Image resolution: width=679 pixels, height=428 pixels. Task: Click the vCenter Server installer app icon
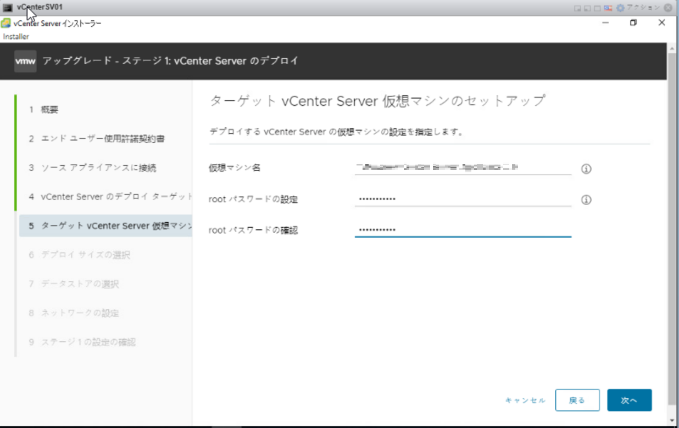pyautogui.click(x=7, y=23)
